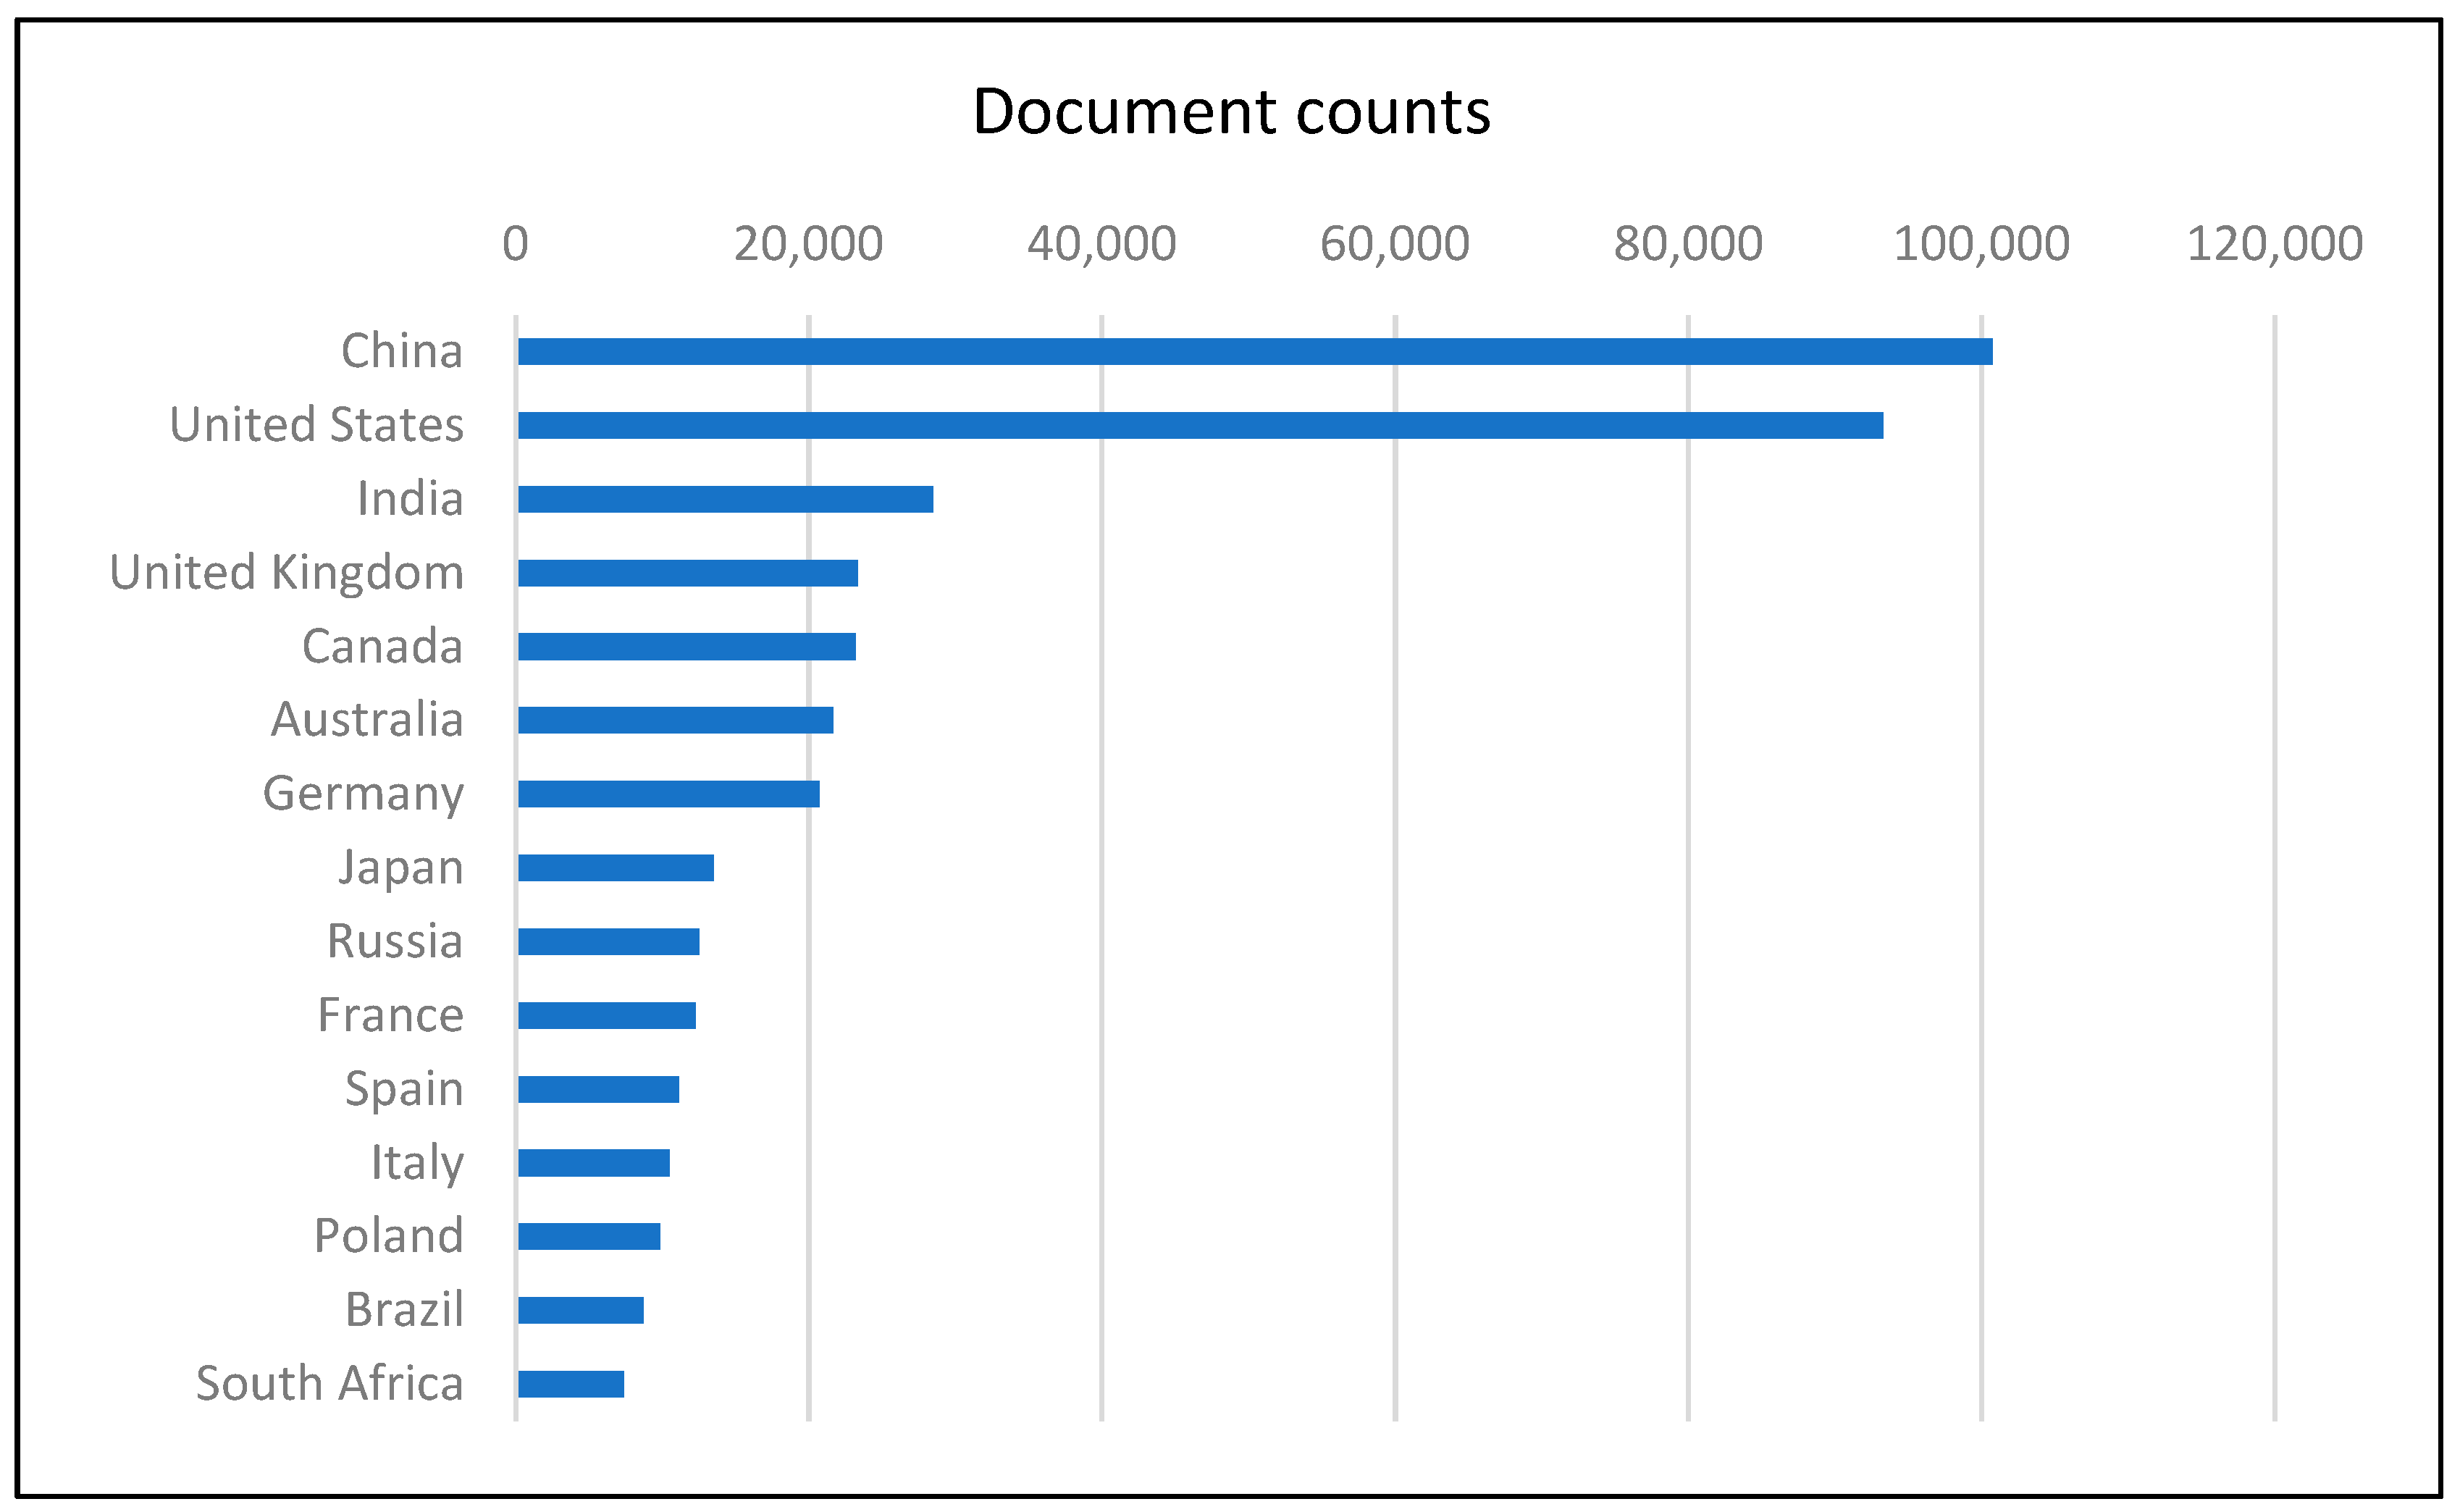The height and width of the screenshot is (1512, 2460).
Task: Select the Germany bar
Action: point(668,794)
